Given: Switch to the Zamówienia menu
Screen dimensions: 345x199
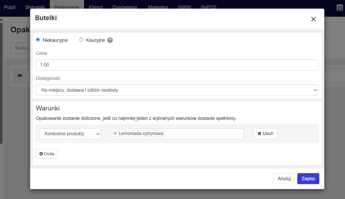Looking at the screenshot, I should coord(125,7).
